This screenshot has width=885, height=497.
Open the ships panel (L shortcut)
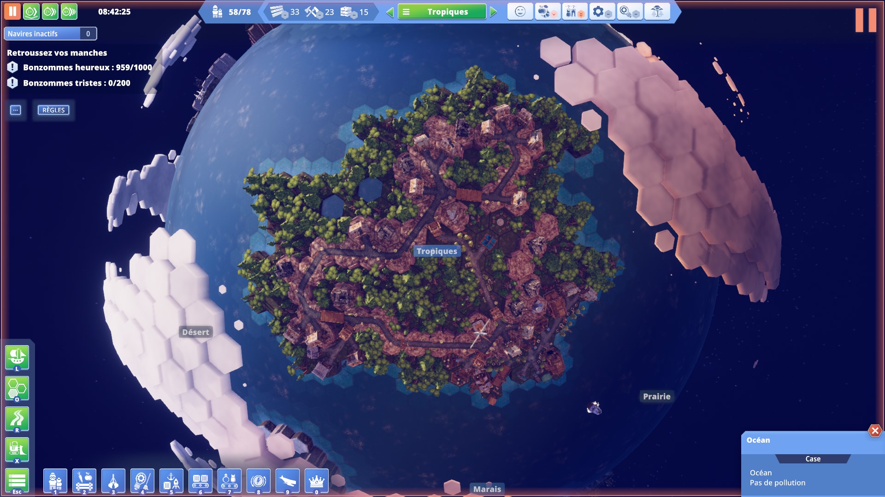17,358
